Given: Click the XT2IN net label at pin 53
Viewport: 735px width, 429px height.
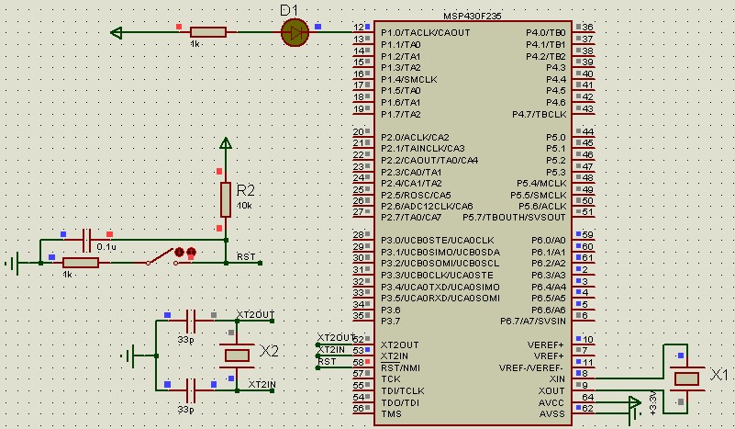Looking at the screenshot, I should (x=331, y=350).
